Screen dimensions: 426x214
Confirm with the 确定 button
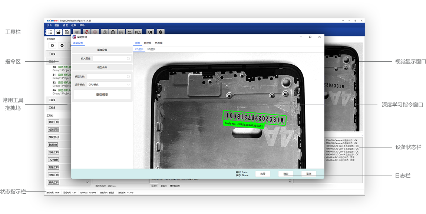click(x=286, y=174)
